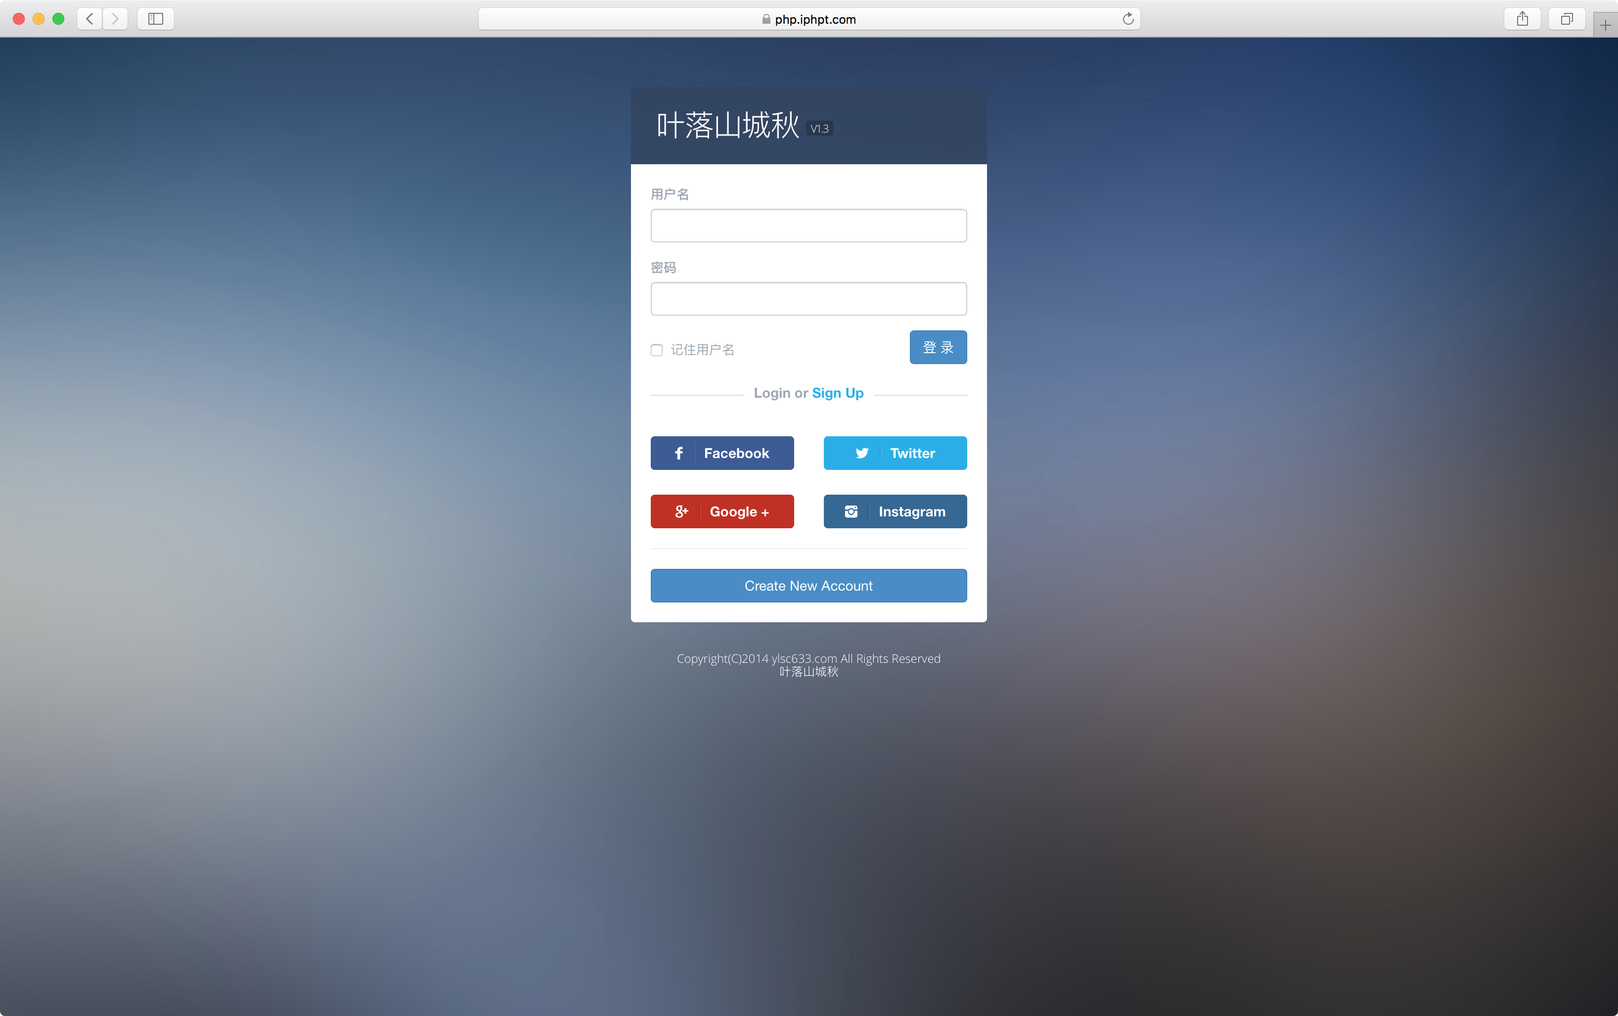Click the Create New Account button
Viewport: 1618px width, 1016px height.
coord(809,585)
